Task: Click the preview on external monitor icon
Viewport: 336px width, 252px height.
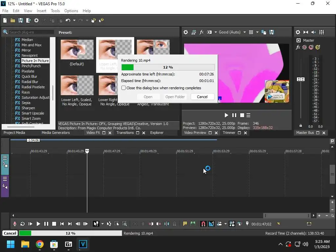Action: (194, 32)
